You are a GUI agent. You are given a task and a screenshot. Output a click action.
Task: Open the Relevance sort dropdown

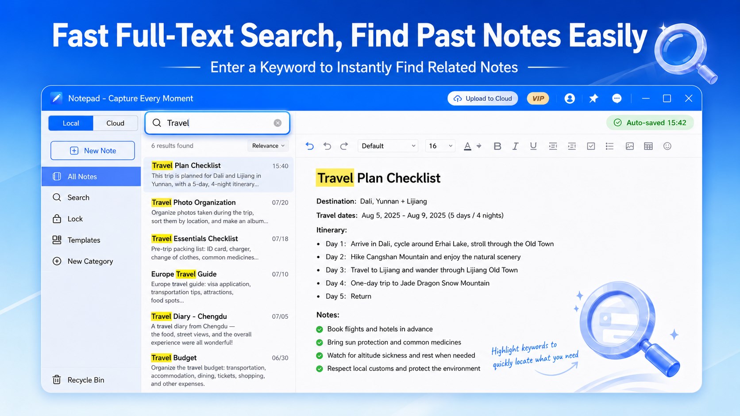click(x=268, y=146)
